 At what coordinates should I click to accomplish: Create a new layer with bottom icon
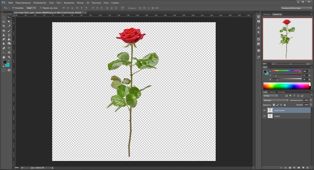pos(303,168)
